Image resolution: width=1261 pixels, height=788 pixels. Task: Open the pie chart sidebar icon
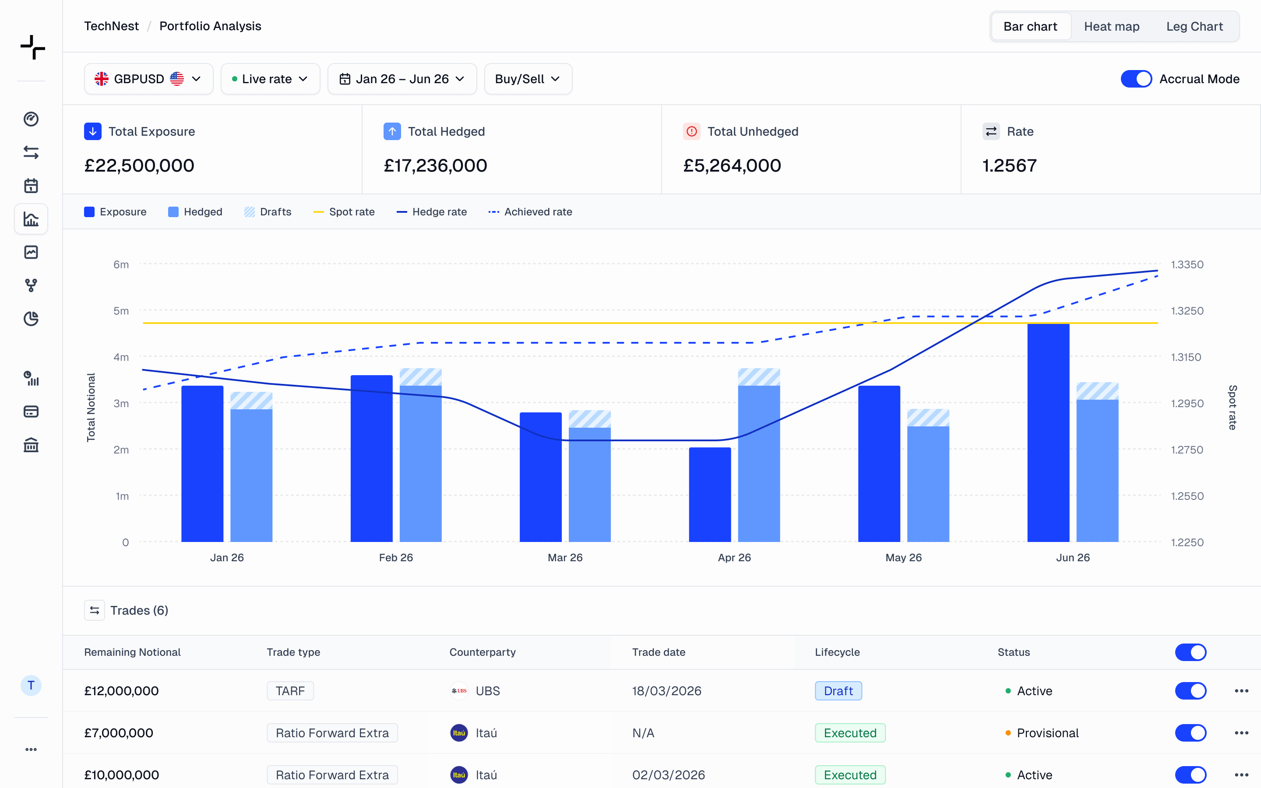[31, 318]
